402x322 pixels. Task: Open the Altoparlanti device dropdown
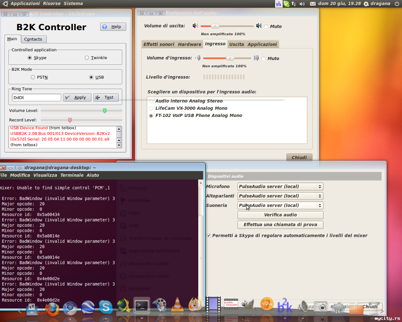280,196
